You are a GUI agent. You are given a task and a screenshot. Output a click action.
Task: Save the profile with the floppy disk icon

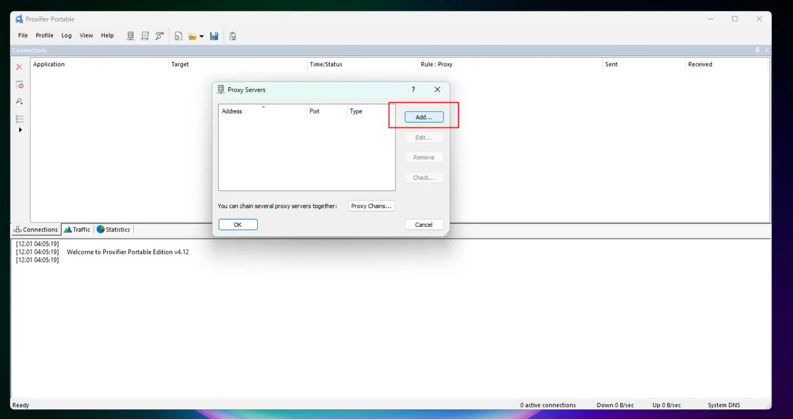[x=214, y=36]
